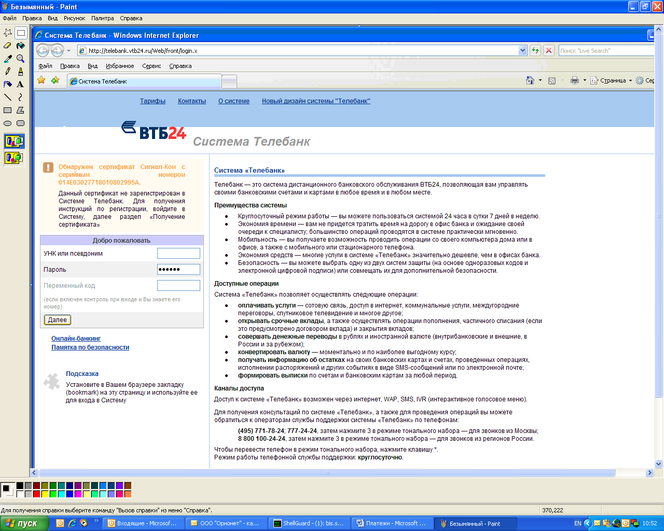This screenshot has width=664, height=531.
Task: Choose the straight Line tool
Action: click(8, 97)
